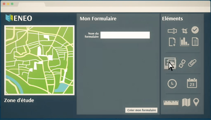Click the Nom du formulaire input field
Image resolution: width=211 pixels, height=120 pixels.
[125, 35]
